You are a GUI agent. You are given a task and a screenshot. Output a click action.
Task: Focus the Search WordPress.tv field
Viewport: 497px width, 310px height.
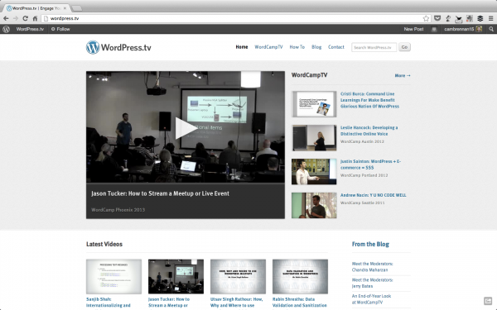pyautogui.click(x=374, y=47)
